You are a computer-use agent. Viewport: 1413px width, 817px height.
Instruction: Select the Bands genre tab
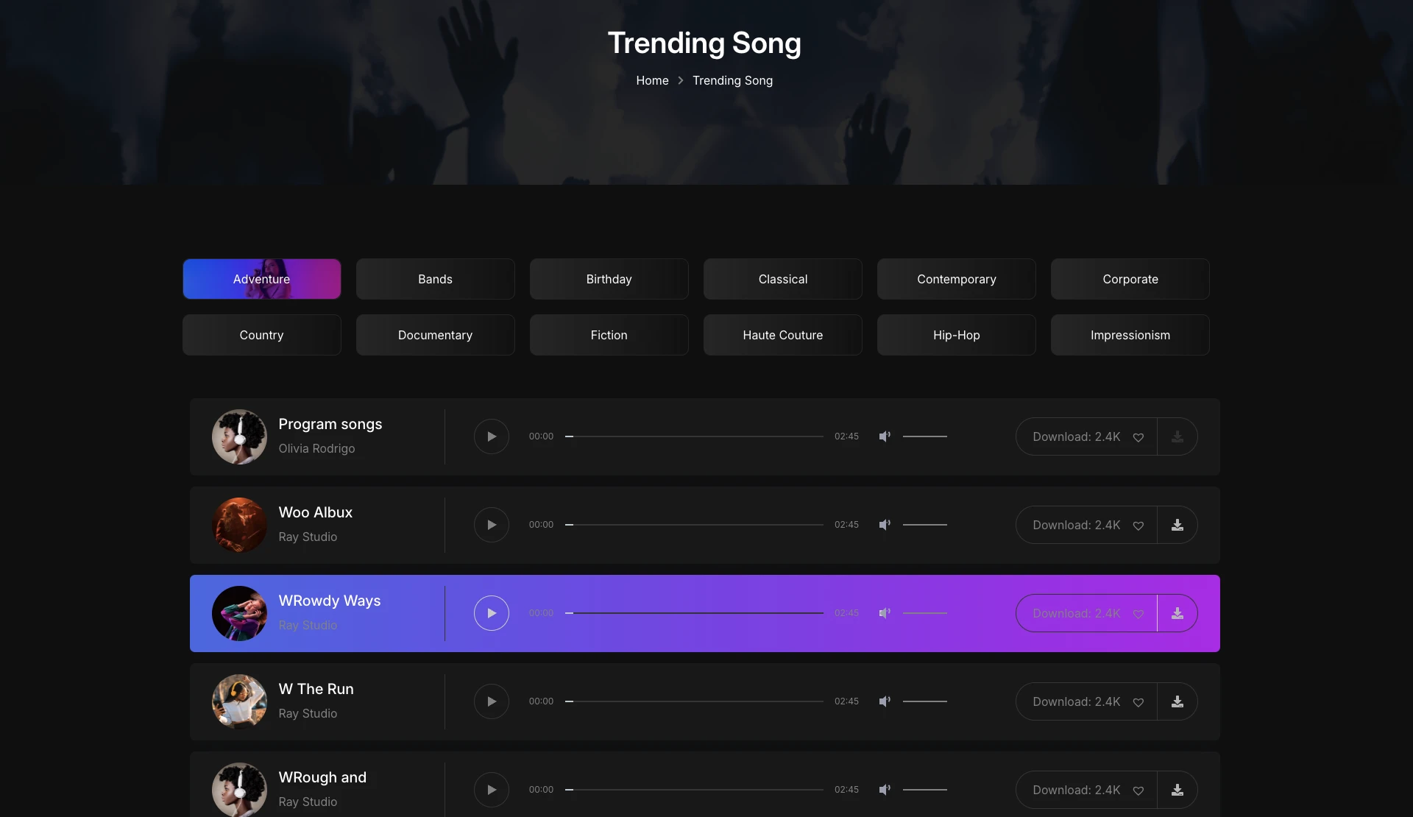[x=435, y=279]
